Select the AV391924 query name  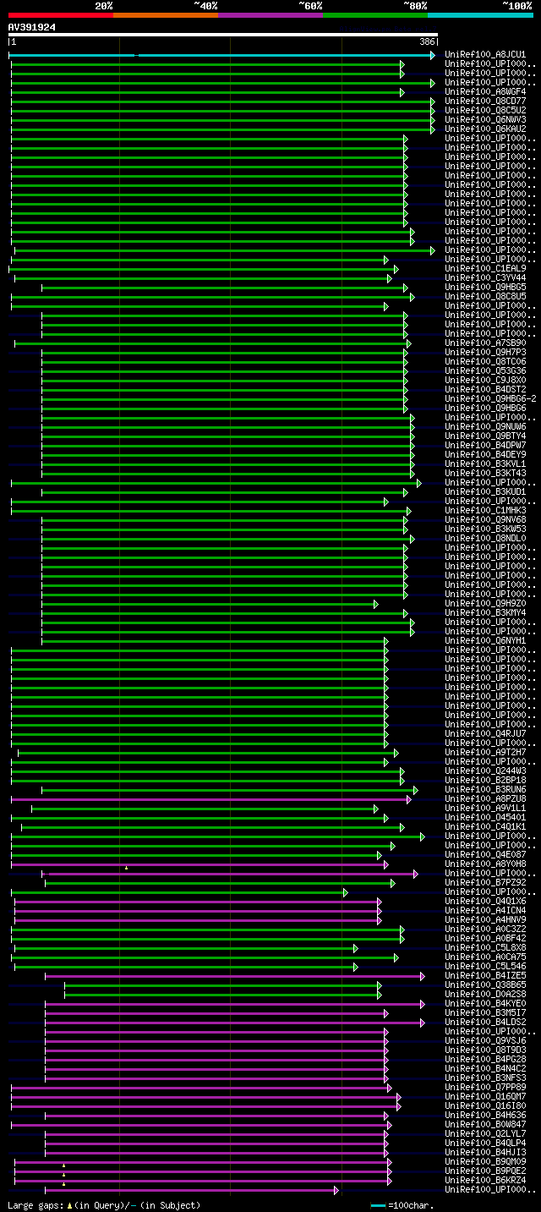click(32, 27)
